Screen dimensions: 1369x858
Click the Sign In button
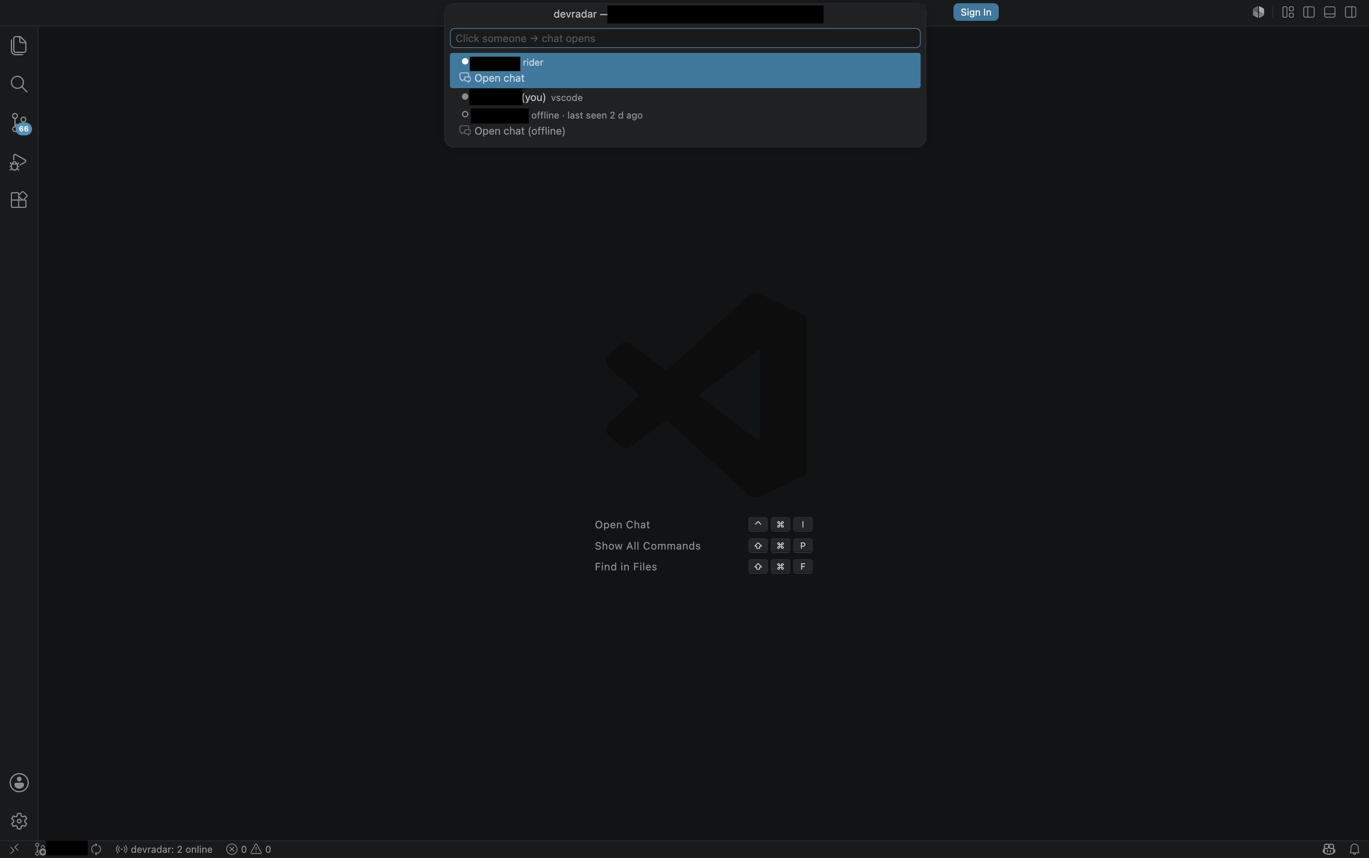point(976,12)
